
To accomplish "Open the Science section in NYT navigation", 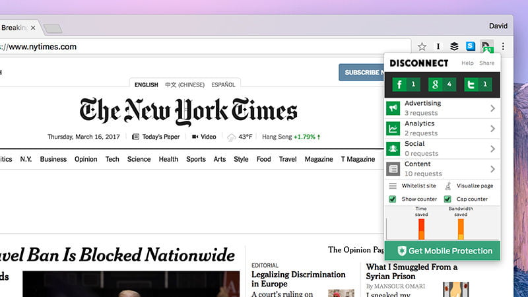I will [x=139, y=159].
